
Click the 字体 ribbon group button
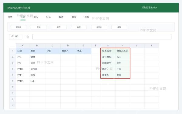click(39, 27)
